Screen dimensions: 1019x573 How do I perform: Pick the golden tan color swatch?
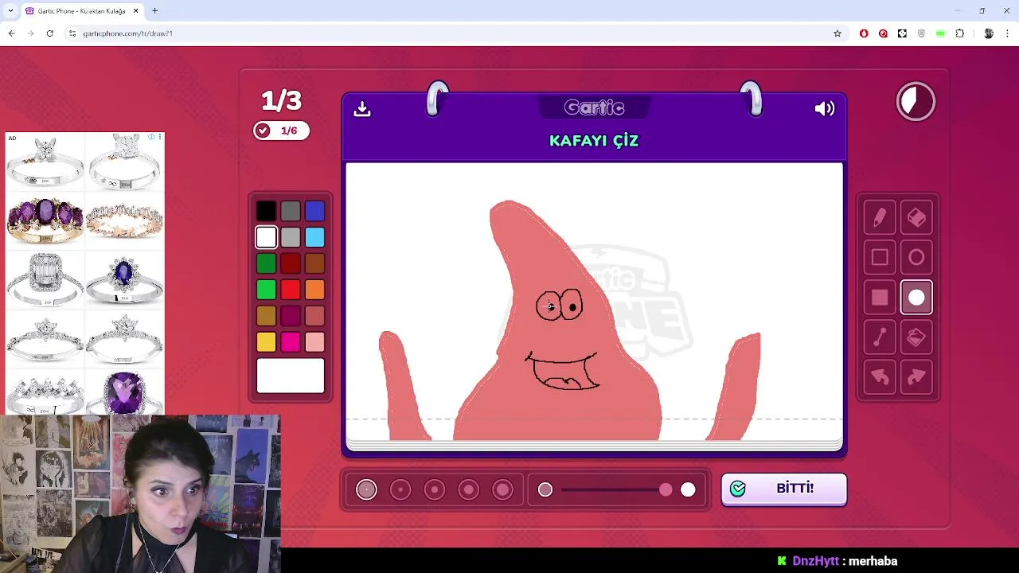pyautogui.click(x=266, y=316)
